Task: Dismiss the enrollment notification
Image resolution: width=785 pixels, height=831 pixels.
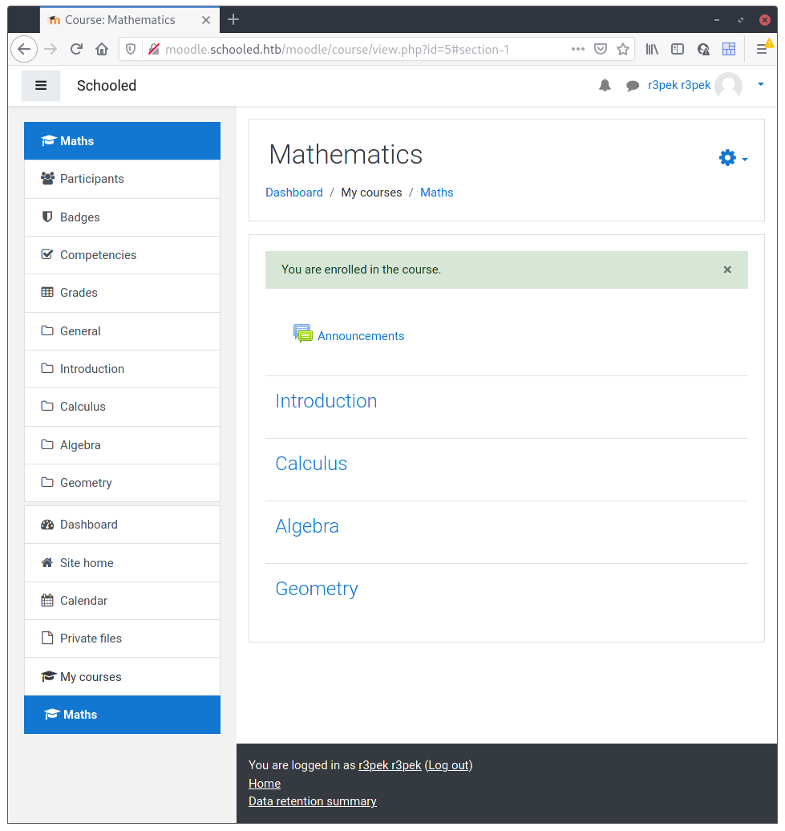Action: [x=727, y=270]
